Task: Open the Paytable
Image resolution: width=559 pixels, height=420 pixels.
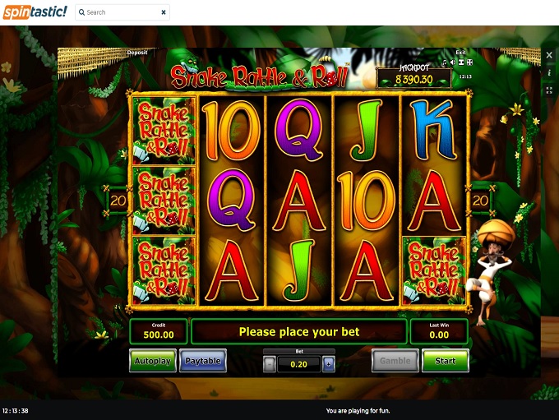Action: point(203,361)
